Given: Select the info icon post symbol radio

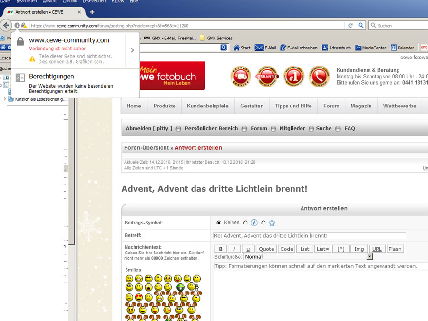Looking at the screenshot, I should tap(246, 223).
